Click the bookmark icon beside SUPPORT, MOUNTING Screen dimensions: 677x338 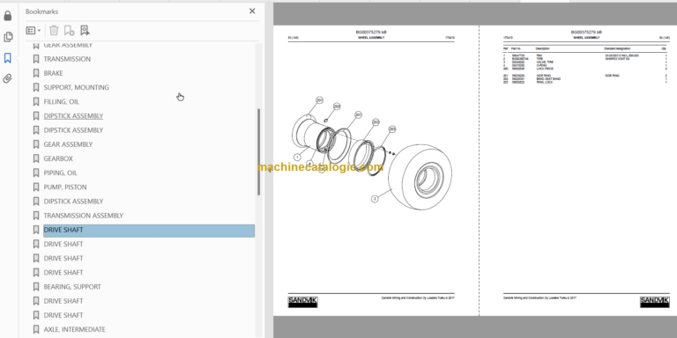(x=36, y=87)
